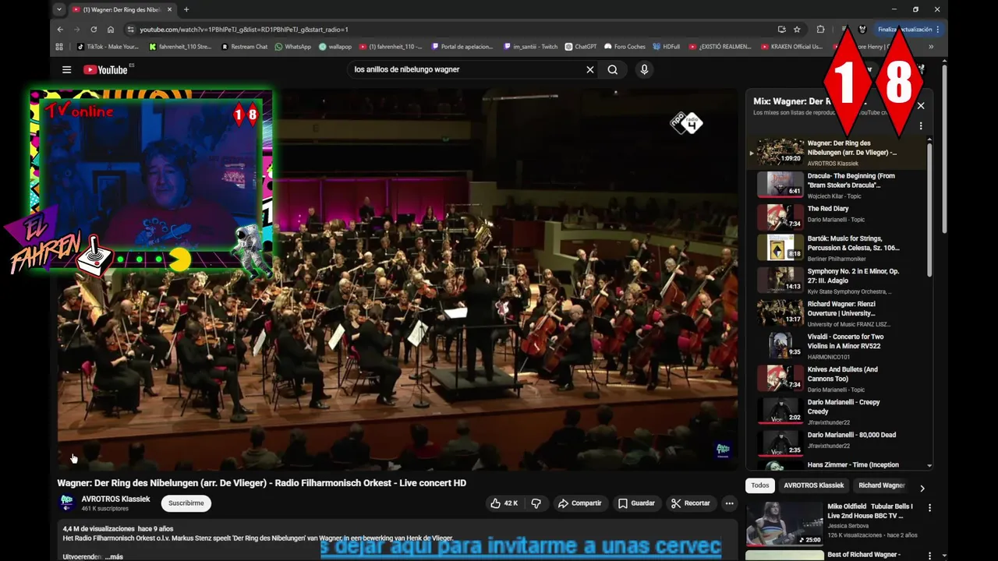Open the browser extensions puzzle icon
The height and width of the screenshot is (561, 998).
coord(820,30)
